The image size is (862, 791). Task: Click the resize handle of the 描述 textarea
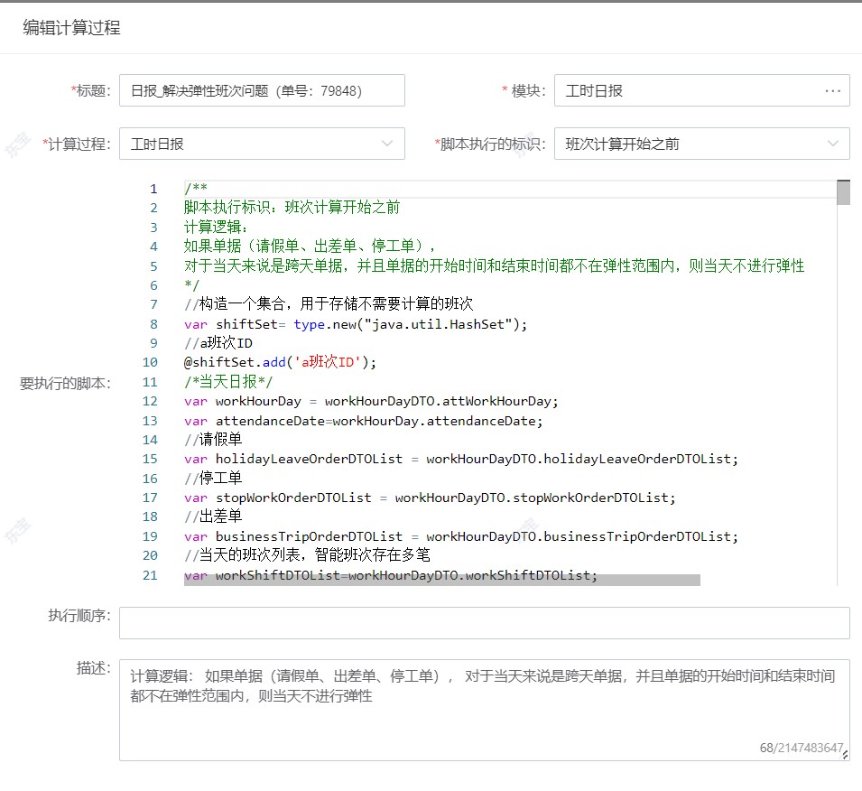[845, 756]
